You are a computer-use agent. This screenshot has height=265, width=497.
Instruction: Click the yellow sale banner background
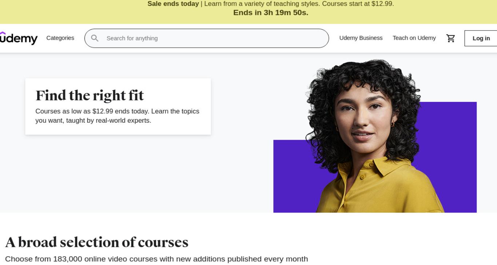tap(73, 12)
